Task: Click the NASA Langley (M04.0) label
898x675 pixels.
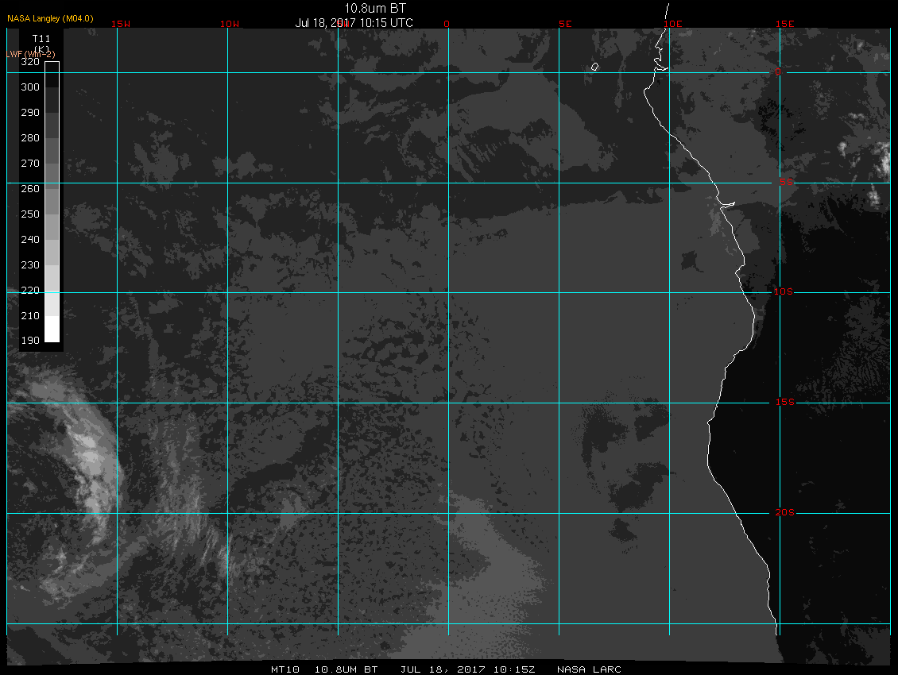Action: point(50,18)
